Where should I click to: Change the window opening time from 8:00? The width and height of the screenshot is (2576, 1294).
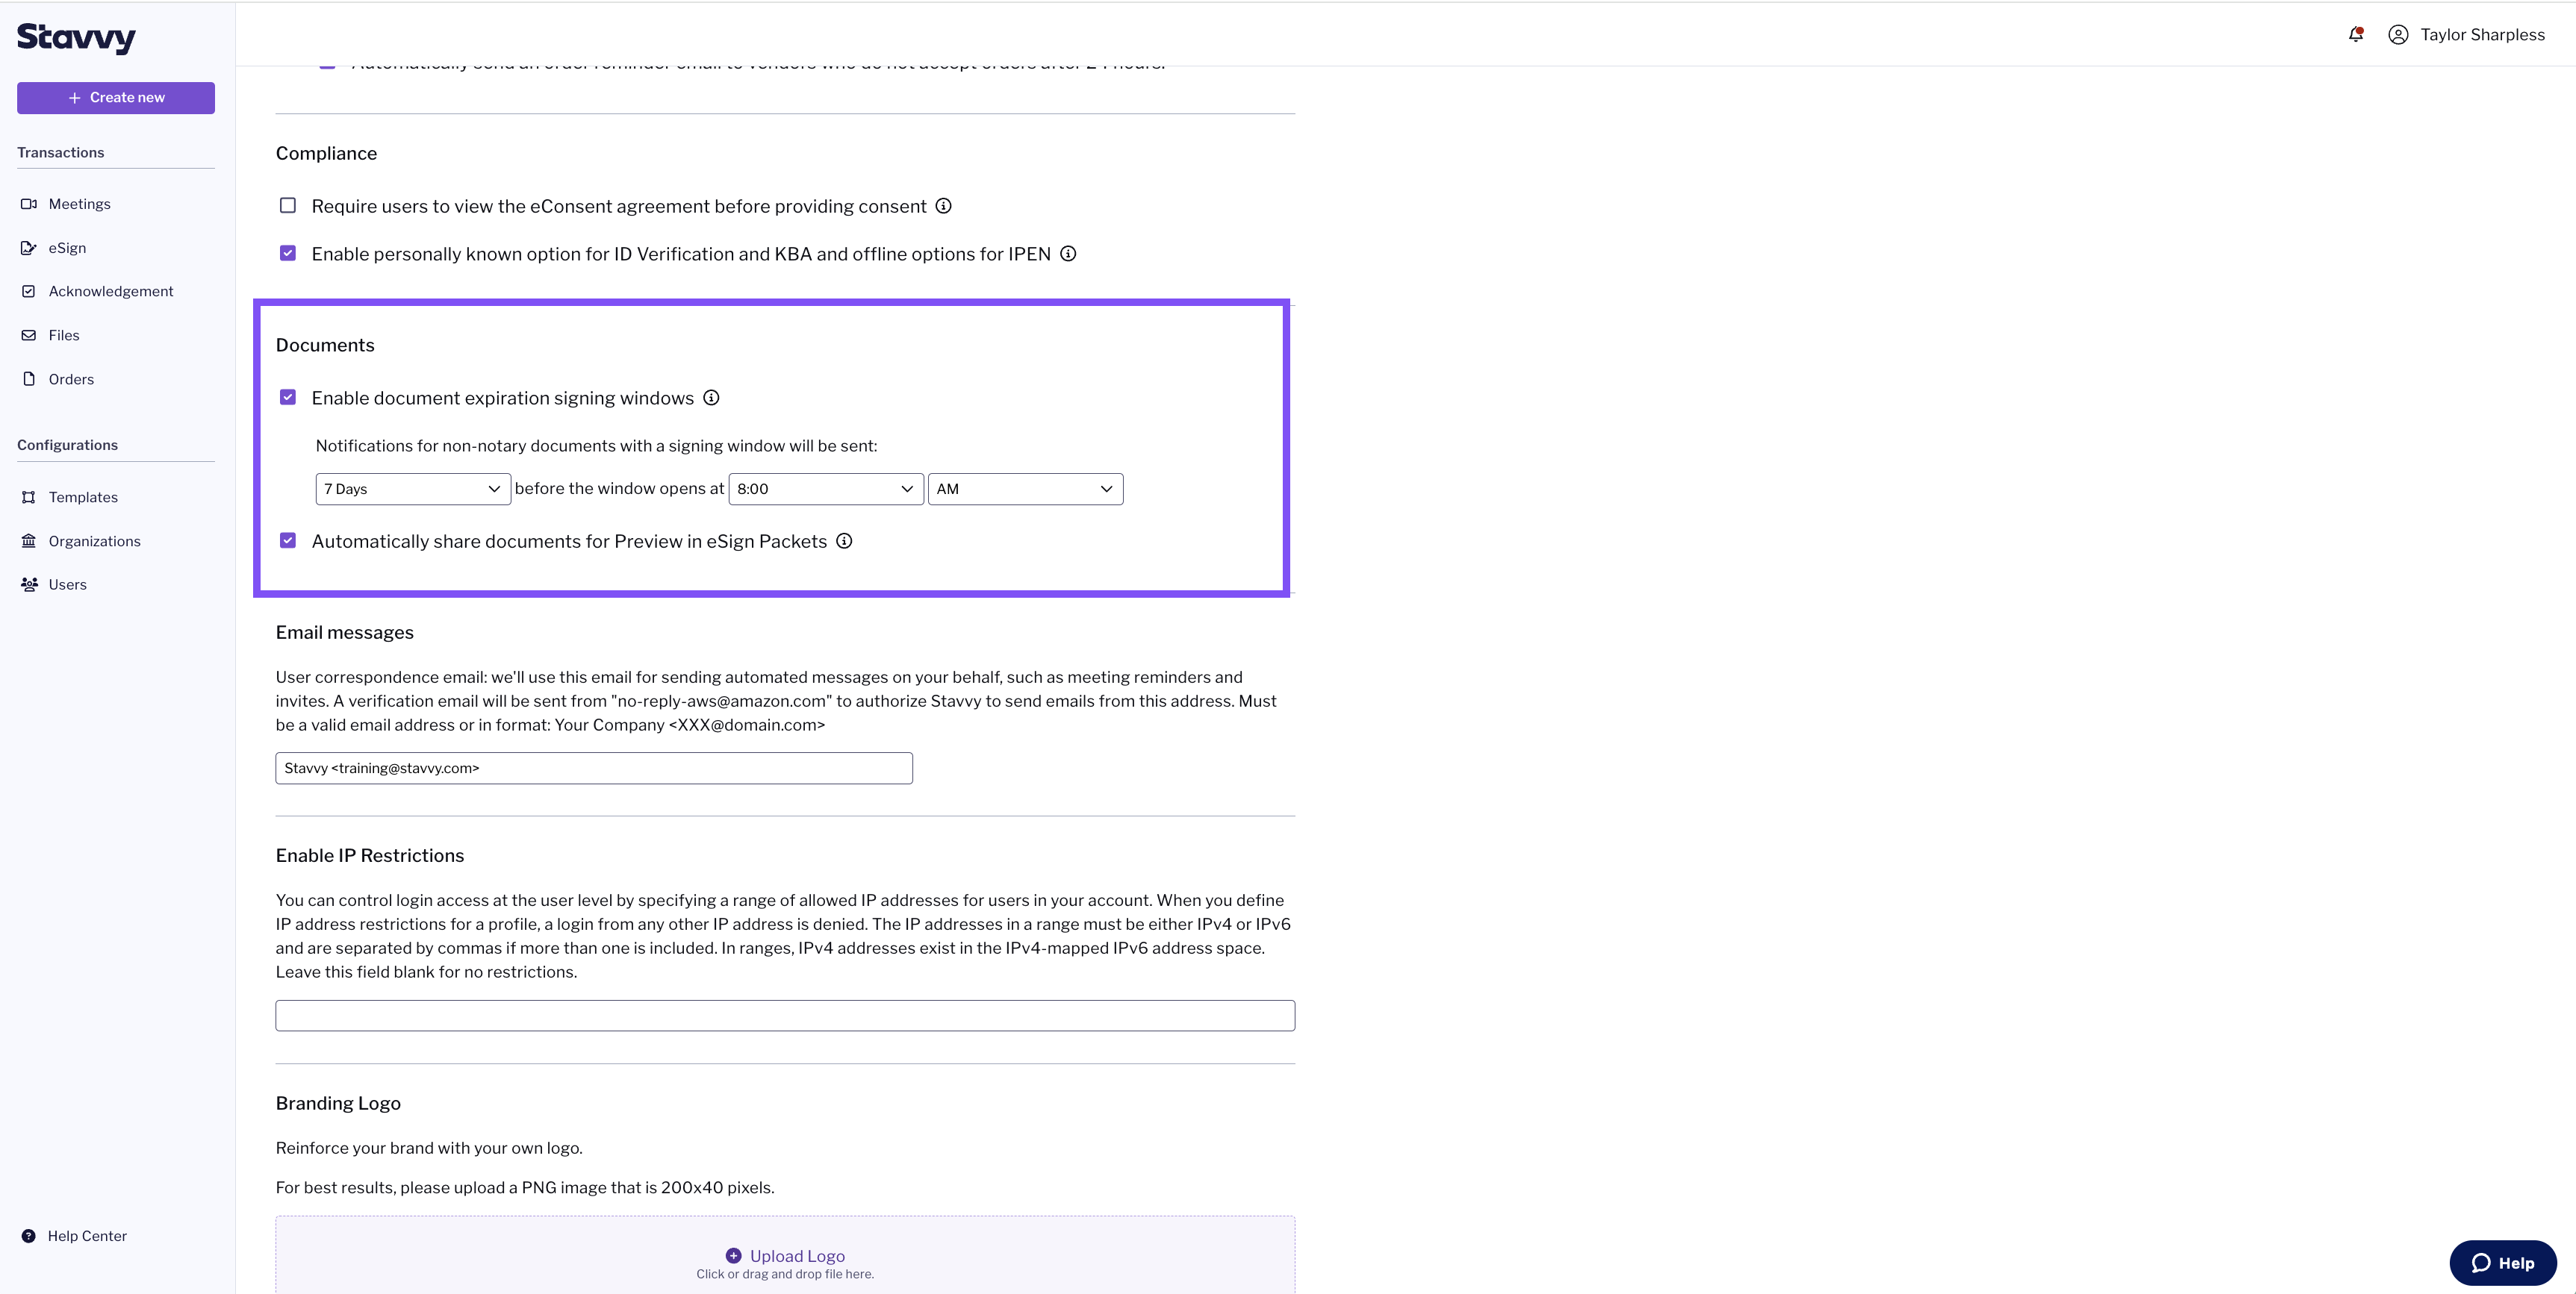coord(825,489)
